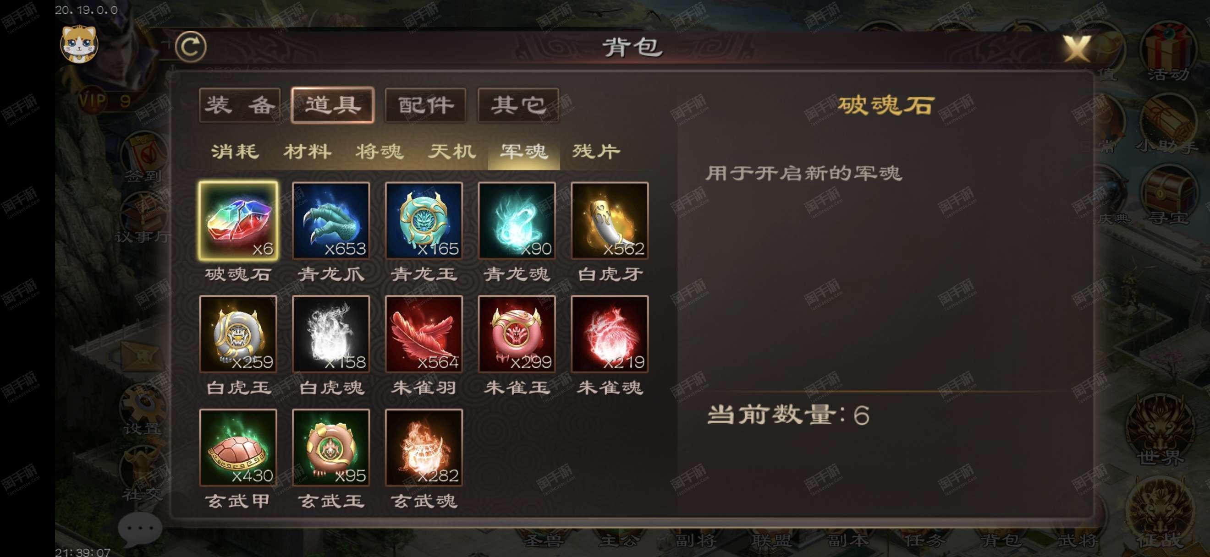Open the 残片 sub-category
The height and width of the screenshot is (557, 1210).
pos(596,152)
